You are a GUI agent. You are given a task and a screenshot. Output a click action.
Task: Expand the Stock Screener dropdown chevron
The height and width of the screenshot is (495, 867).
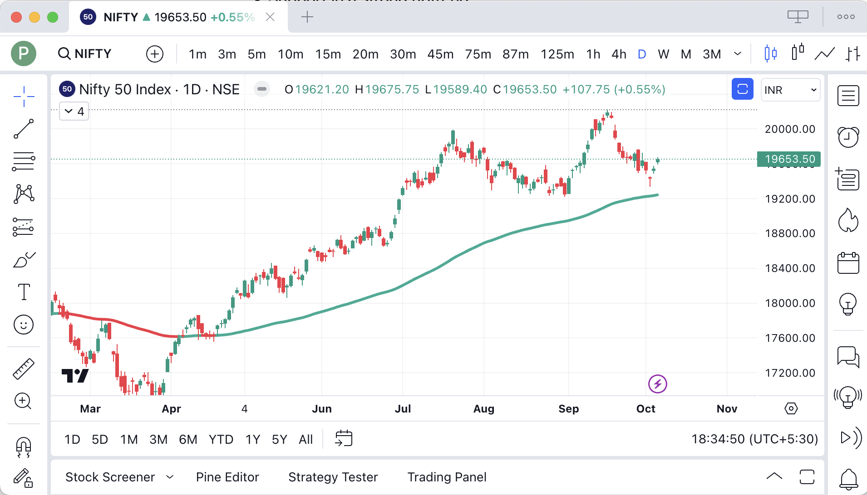coord(170,477)
